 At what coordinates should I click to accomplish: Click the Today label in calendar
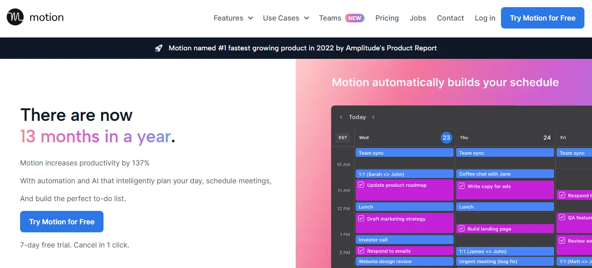357,117
